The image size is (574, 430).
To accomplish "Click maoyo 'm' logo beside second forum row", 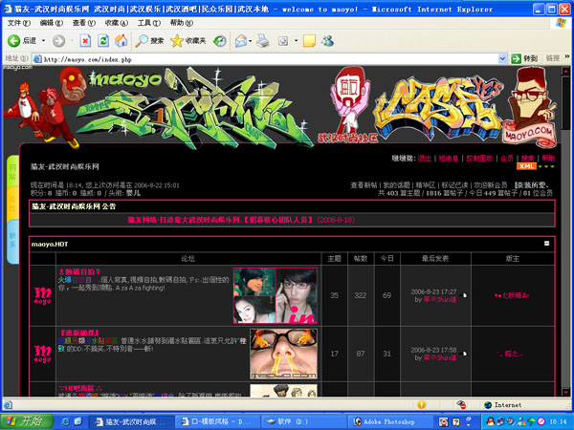I will pyautogui.click(x=42, y=354).
